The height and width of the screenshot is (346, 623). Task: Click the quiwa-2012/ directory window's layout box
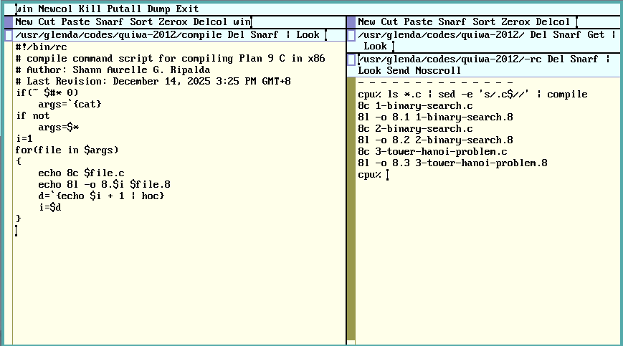pyautogui.click(x=351, y=35)
